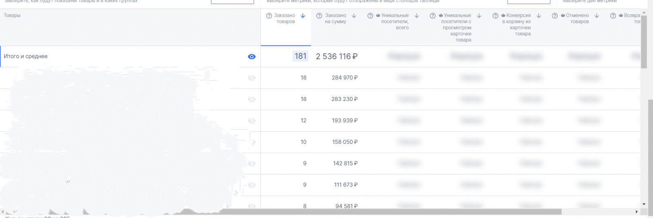Sort by Отменено товаров arrow
The height and width of the screenshot is (218, 653).
point(597,16)
